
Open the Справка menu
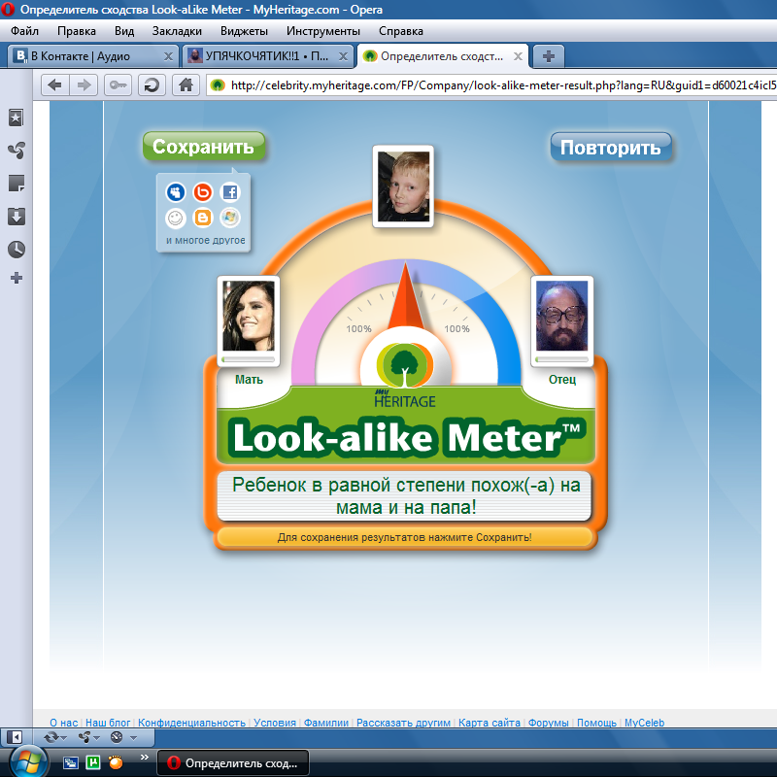tap(401, 31)
